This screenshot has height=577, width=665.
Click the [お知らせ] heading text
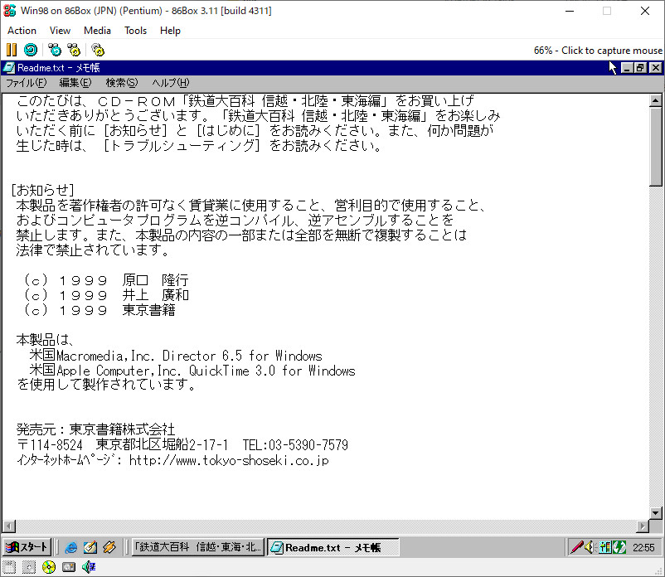[42, 190]
